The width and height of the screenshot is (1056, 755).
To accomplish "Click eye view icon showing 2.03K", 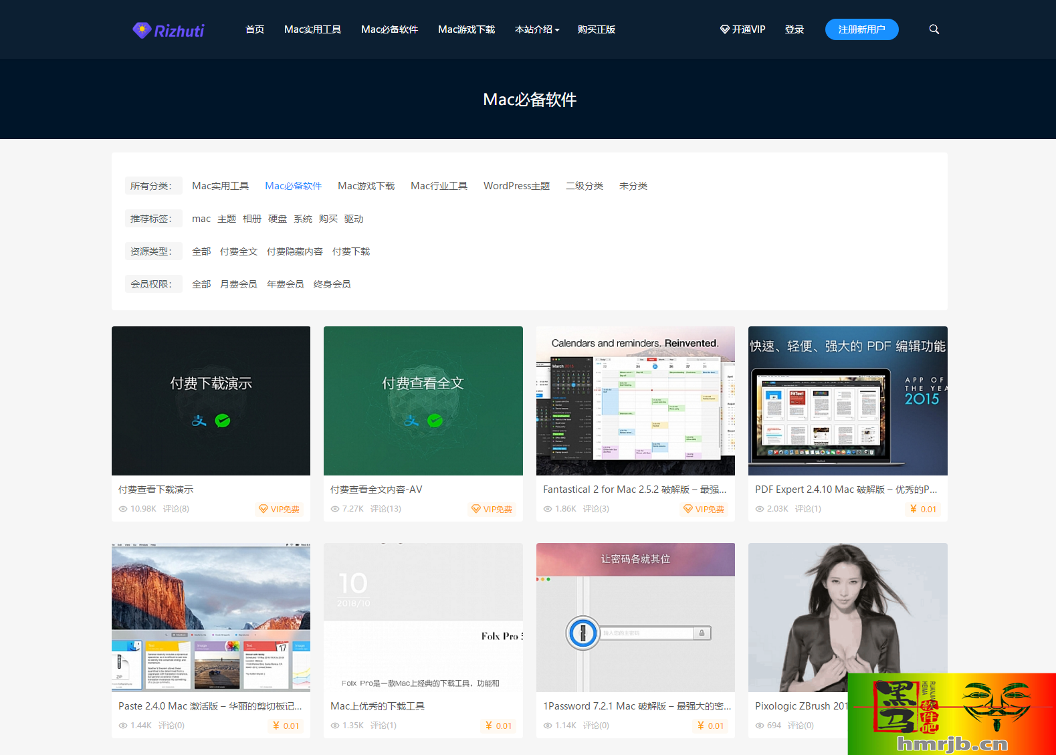I will 760,509.
